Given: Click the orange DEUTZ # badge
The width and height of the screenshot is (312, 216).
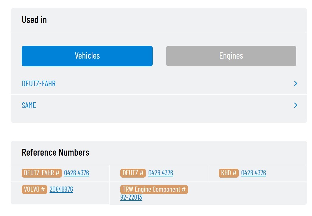Looking at the screenshot, I should (x=133, y=173).
